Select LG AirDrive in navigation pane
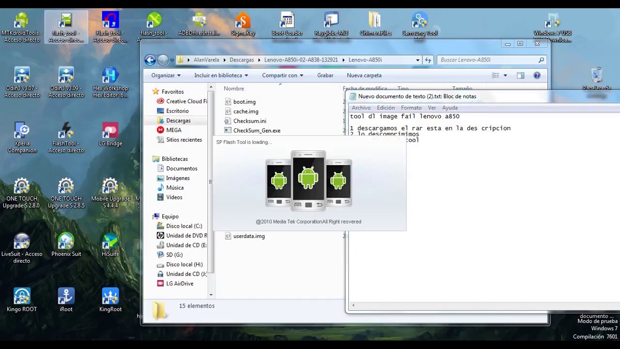620x349 pixels. coord(180,284)
